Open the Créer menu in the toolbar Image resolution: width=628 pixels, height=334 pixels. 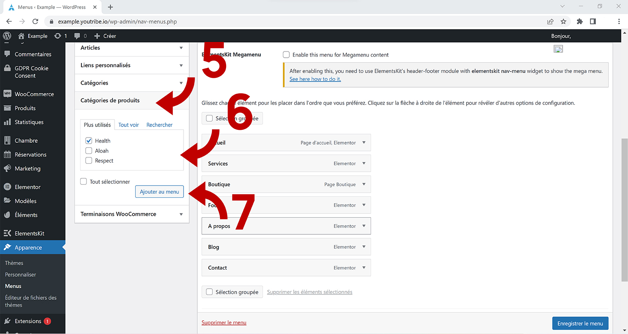(105, 36)
